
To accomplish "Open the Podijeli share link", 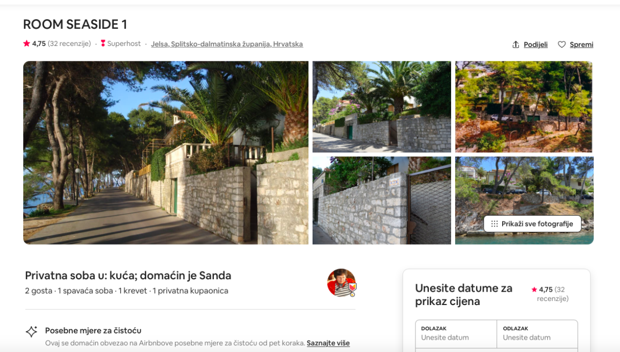I will click(535, 44).
